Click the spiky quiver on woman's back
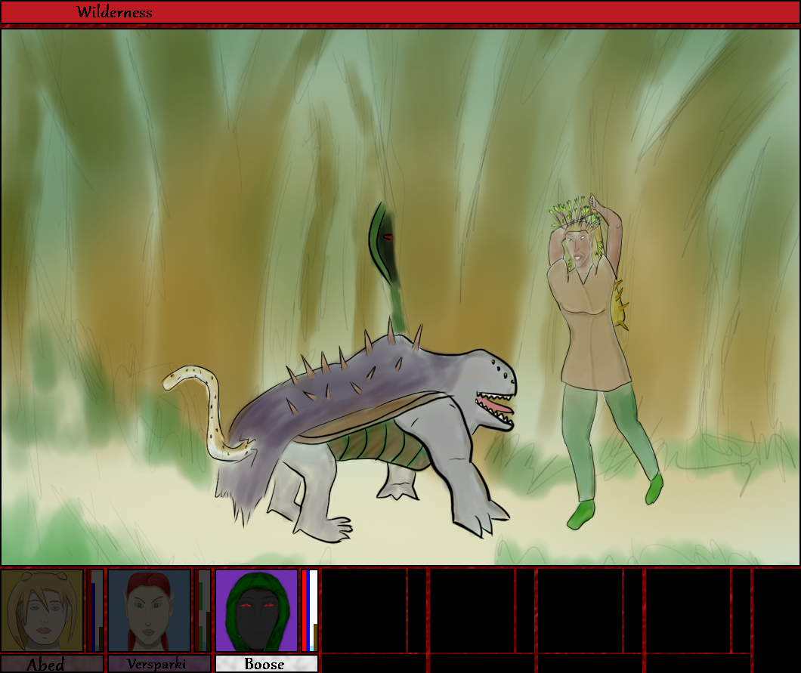The height and width of the screenshot is (673, 801). [619, 304]
